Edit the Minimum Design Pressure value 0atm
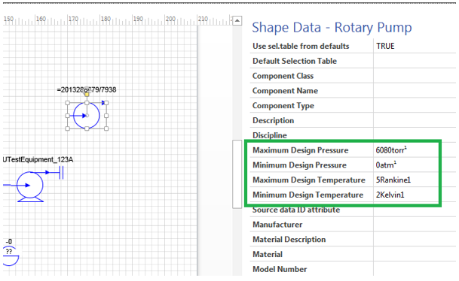The image size is (459, 281). (x=386, y=165)
